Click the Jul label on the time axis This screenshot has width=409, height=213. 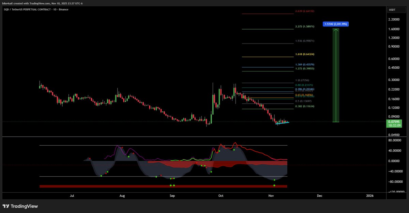[72, 196]
